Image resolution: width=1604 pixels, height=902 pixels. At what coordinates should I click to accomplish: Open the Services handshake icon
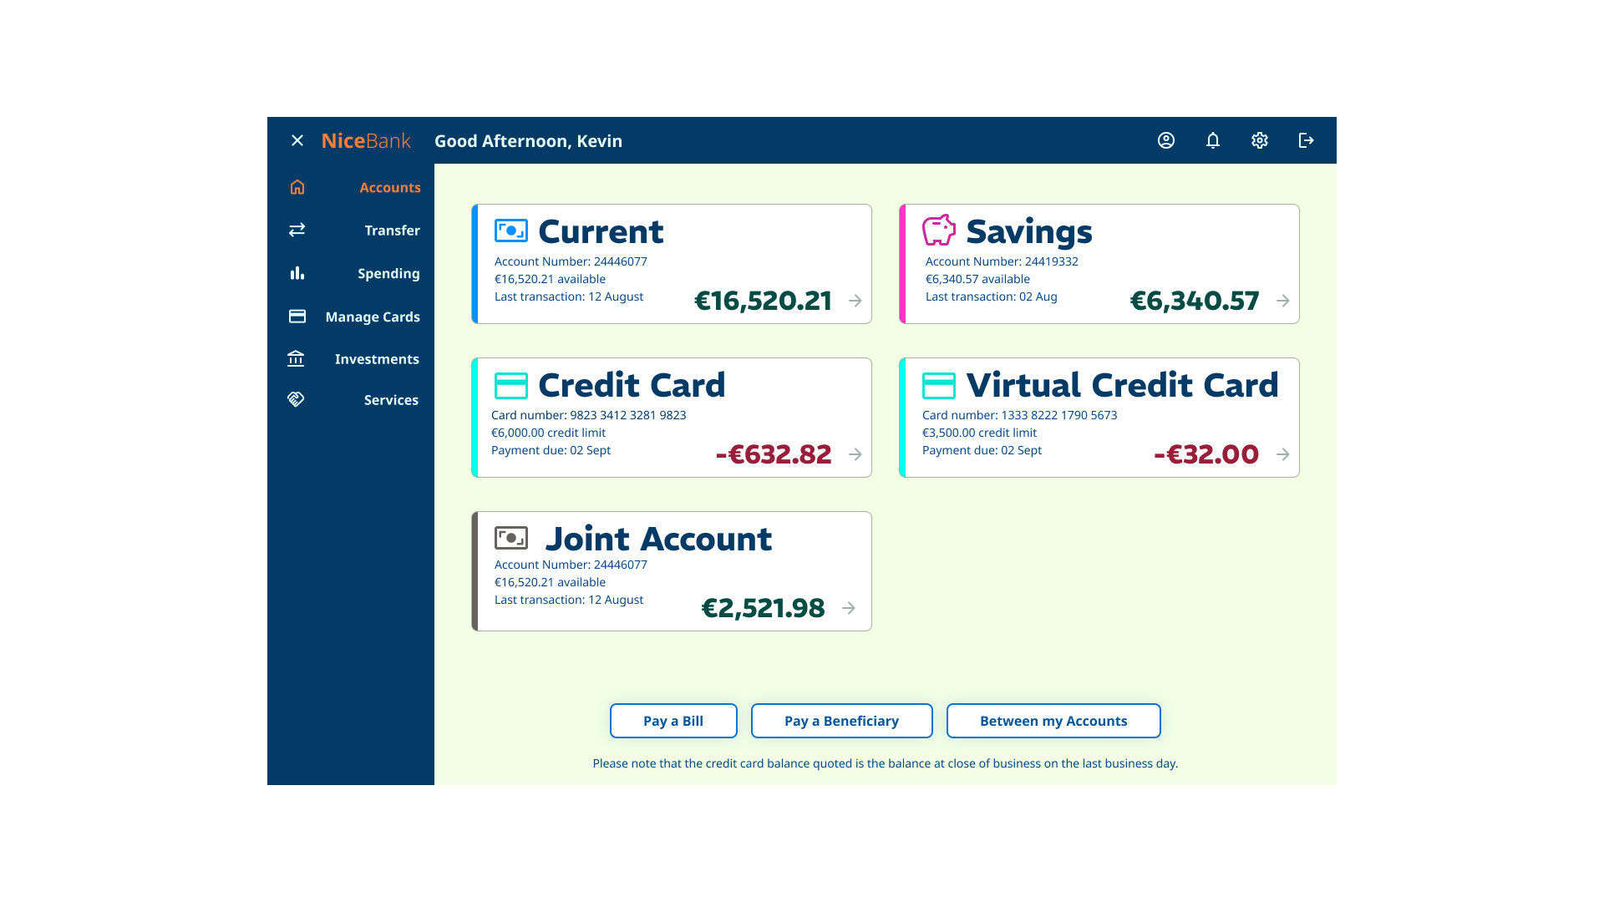(296, 399)
